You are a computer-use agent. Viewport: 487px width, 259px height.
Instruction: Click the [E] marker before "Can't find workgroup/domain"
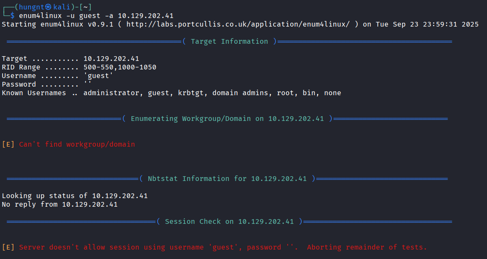(x=8, y=145)
